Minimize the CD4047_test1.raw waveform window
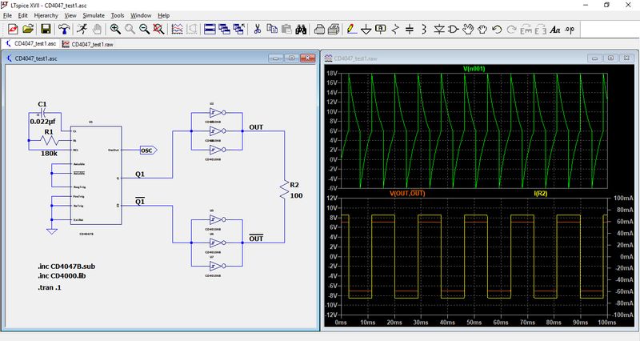The height and width of the screenshot is (341, 640). (x=594, y=58)
